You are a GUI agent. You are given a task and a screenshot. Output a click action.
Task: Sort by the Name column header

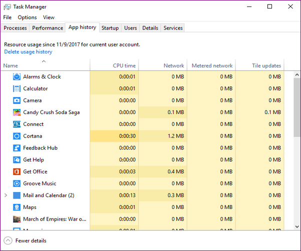(10, 65)
